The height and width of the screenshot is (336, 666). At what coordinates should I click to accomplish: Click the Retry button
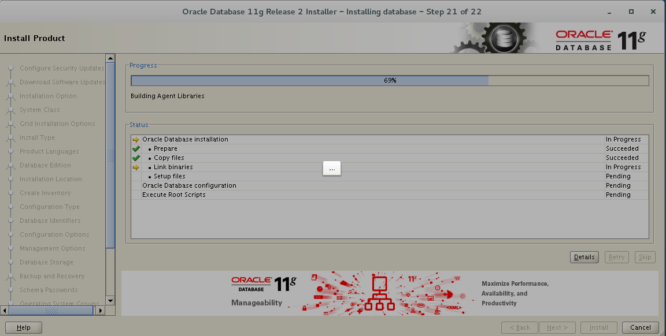coord(616,257)
